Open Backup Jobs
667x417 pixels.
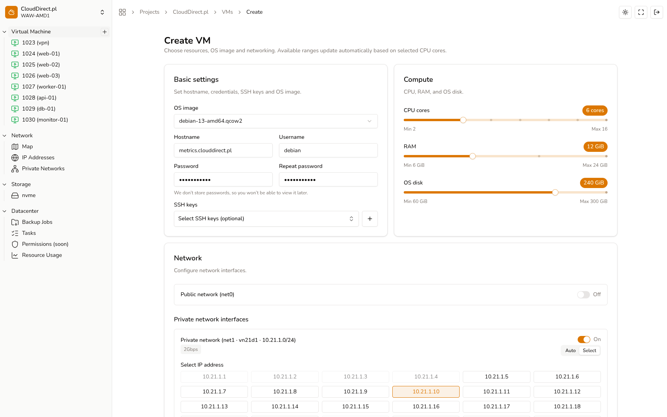(x=37, y=222)
